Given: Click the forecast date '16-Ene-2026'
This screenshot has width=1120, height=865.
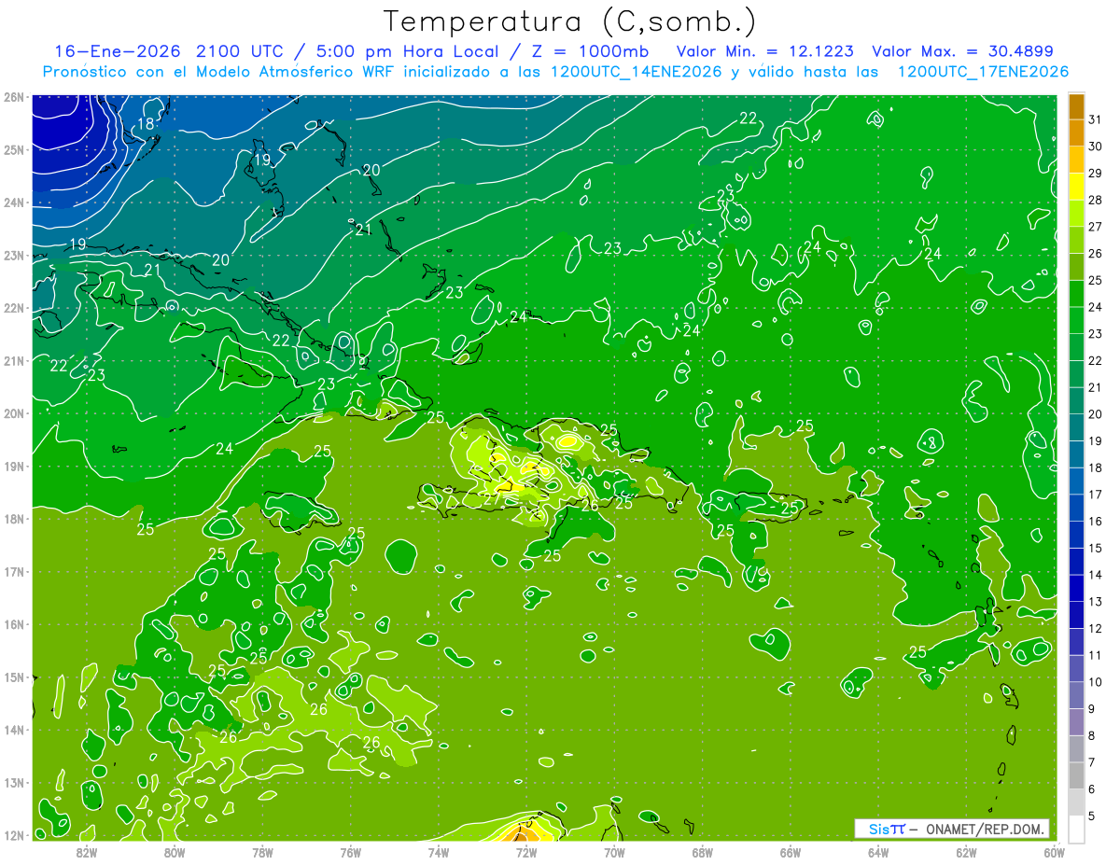Looking at the screenshot, I should [117, 51].
